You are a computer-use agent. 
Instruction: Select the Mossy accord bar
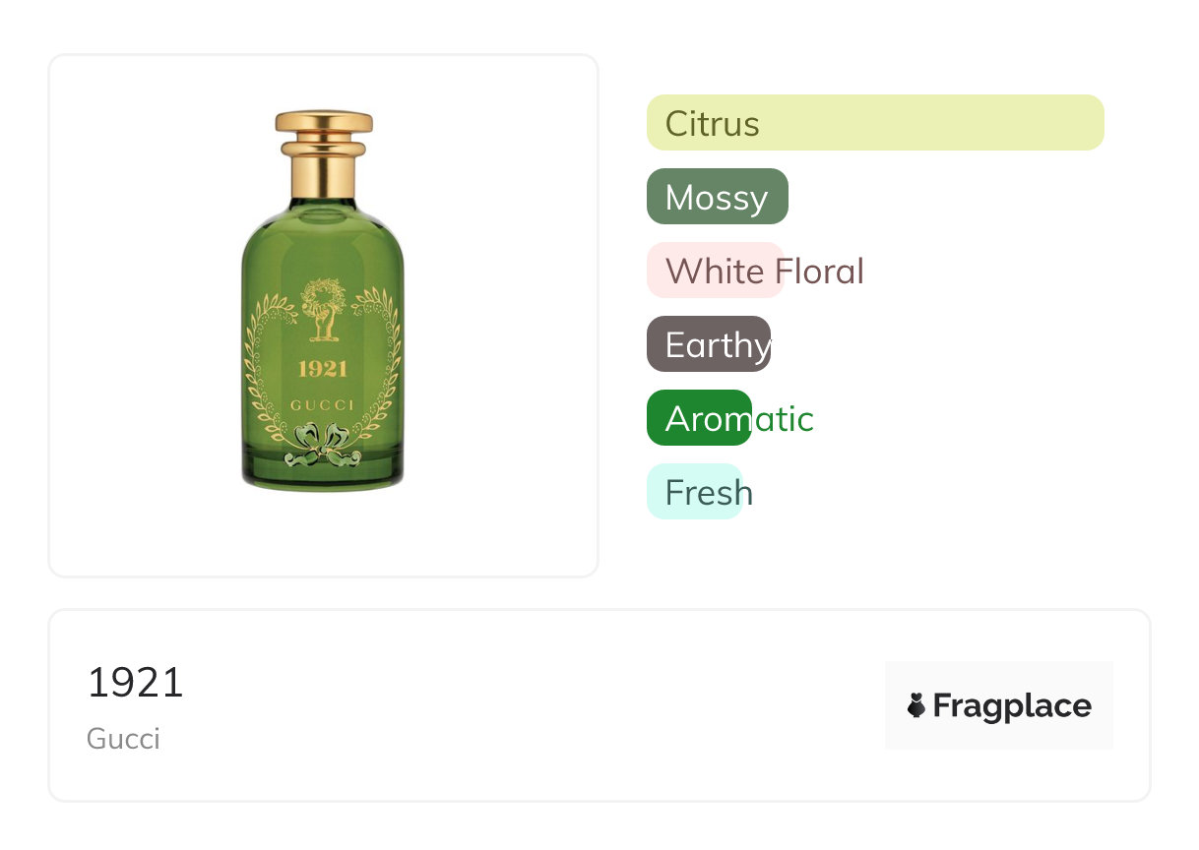[717, 197]
